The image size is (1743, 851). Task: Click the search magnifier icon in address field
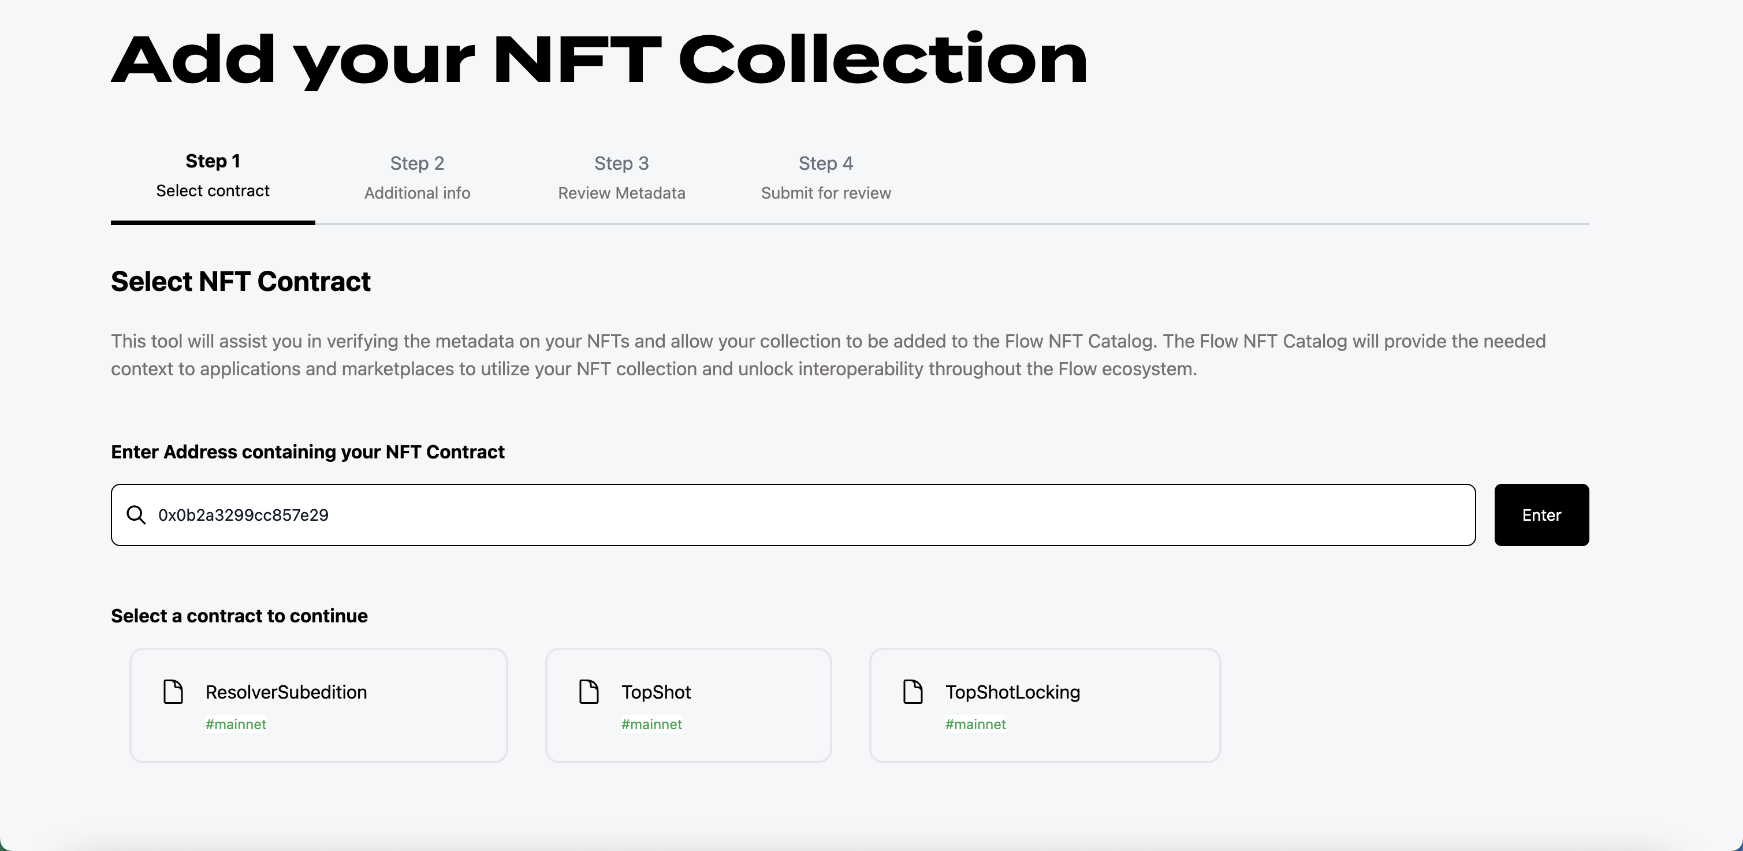pos(136,515)
